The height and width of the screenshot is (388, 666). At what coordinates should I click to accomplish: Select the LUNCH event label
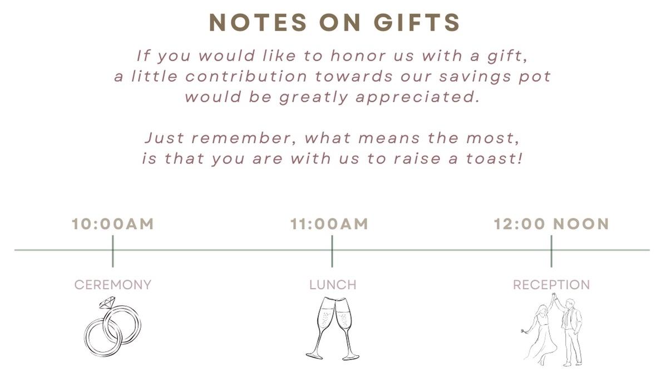(x=333, y=285)
